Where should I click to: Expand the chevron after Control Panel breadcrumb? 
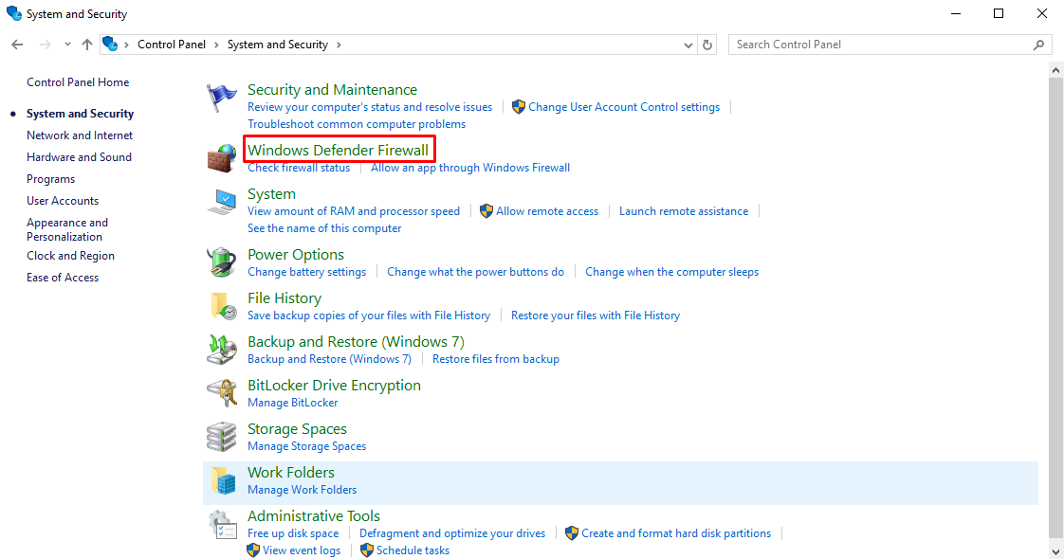pos(216,45)
